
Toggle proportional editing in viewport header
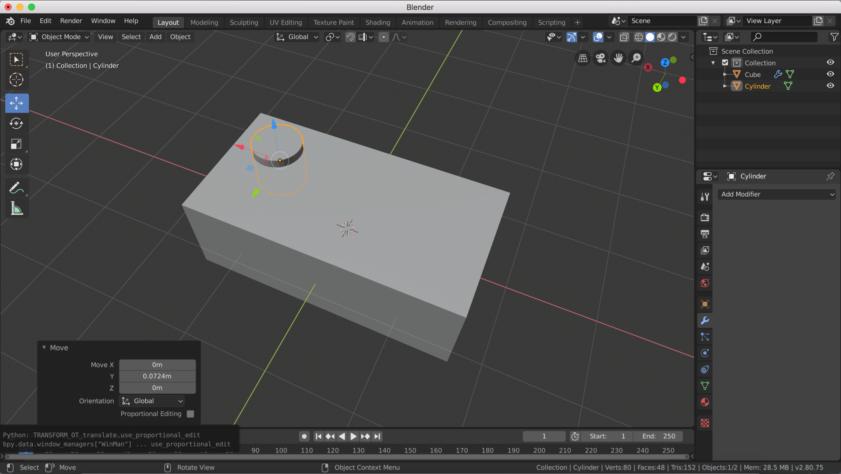tap(383, 37)
